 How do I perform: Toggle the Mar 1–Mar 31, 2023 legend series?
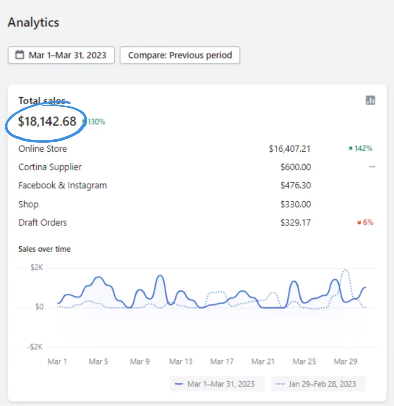coord(217,384)
